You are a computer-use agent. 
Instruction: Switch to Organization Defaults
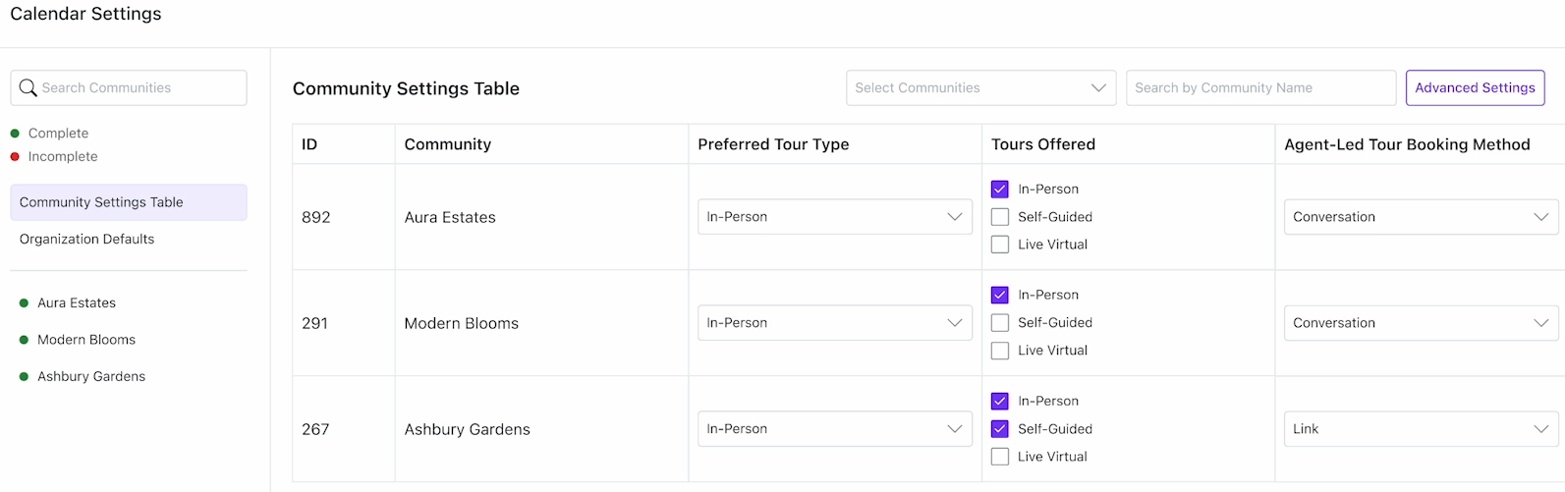click(86, 239)
